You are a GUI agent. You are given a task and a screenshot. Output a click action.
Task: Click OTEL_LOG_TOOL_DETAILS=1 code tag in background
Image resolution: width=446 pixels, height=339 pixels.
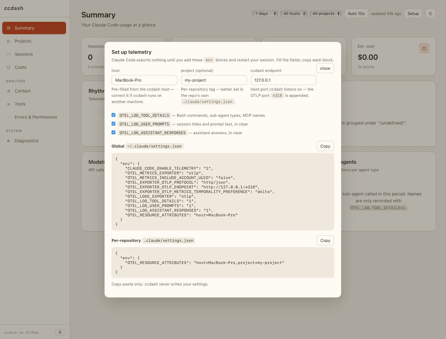(378, 208)
